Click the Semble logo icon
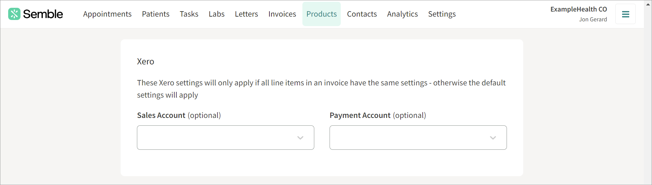Image resolution: width=652 pixels, height=185 pixels. click(x=14, y=14)
